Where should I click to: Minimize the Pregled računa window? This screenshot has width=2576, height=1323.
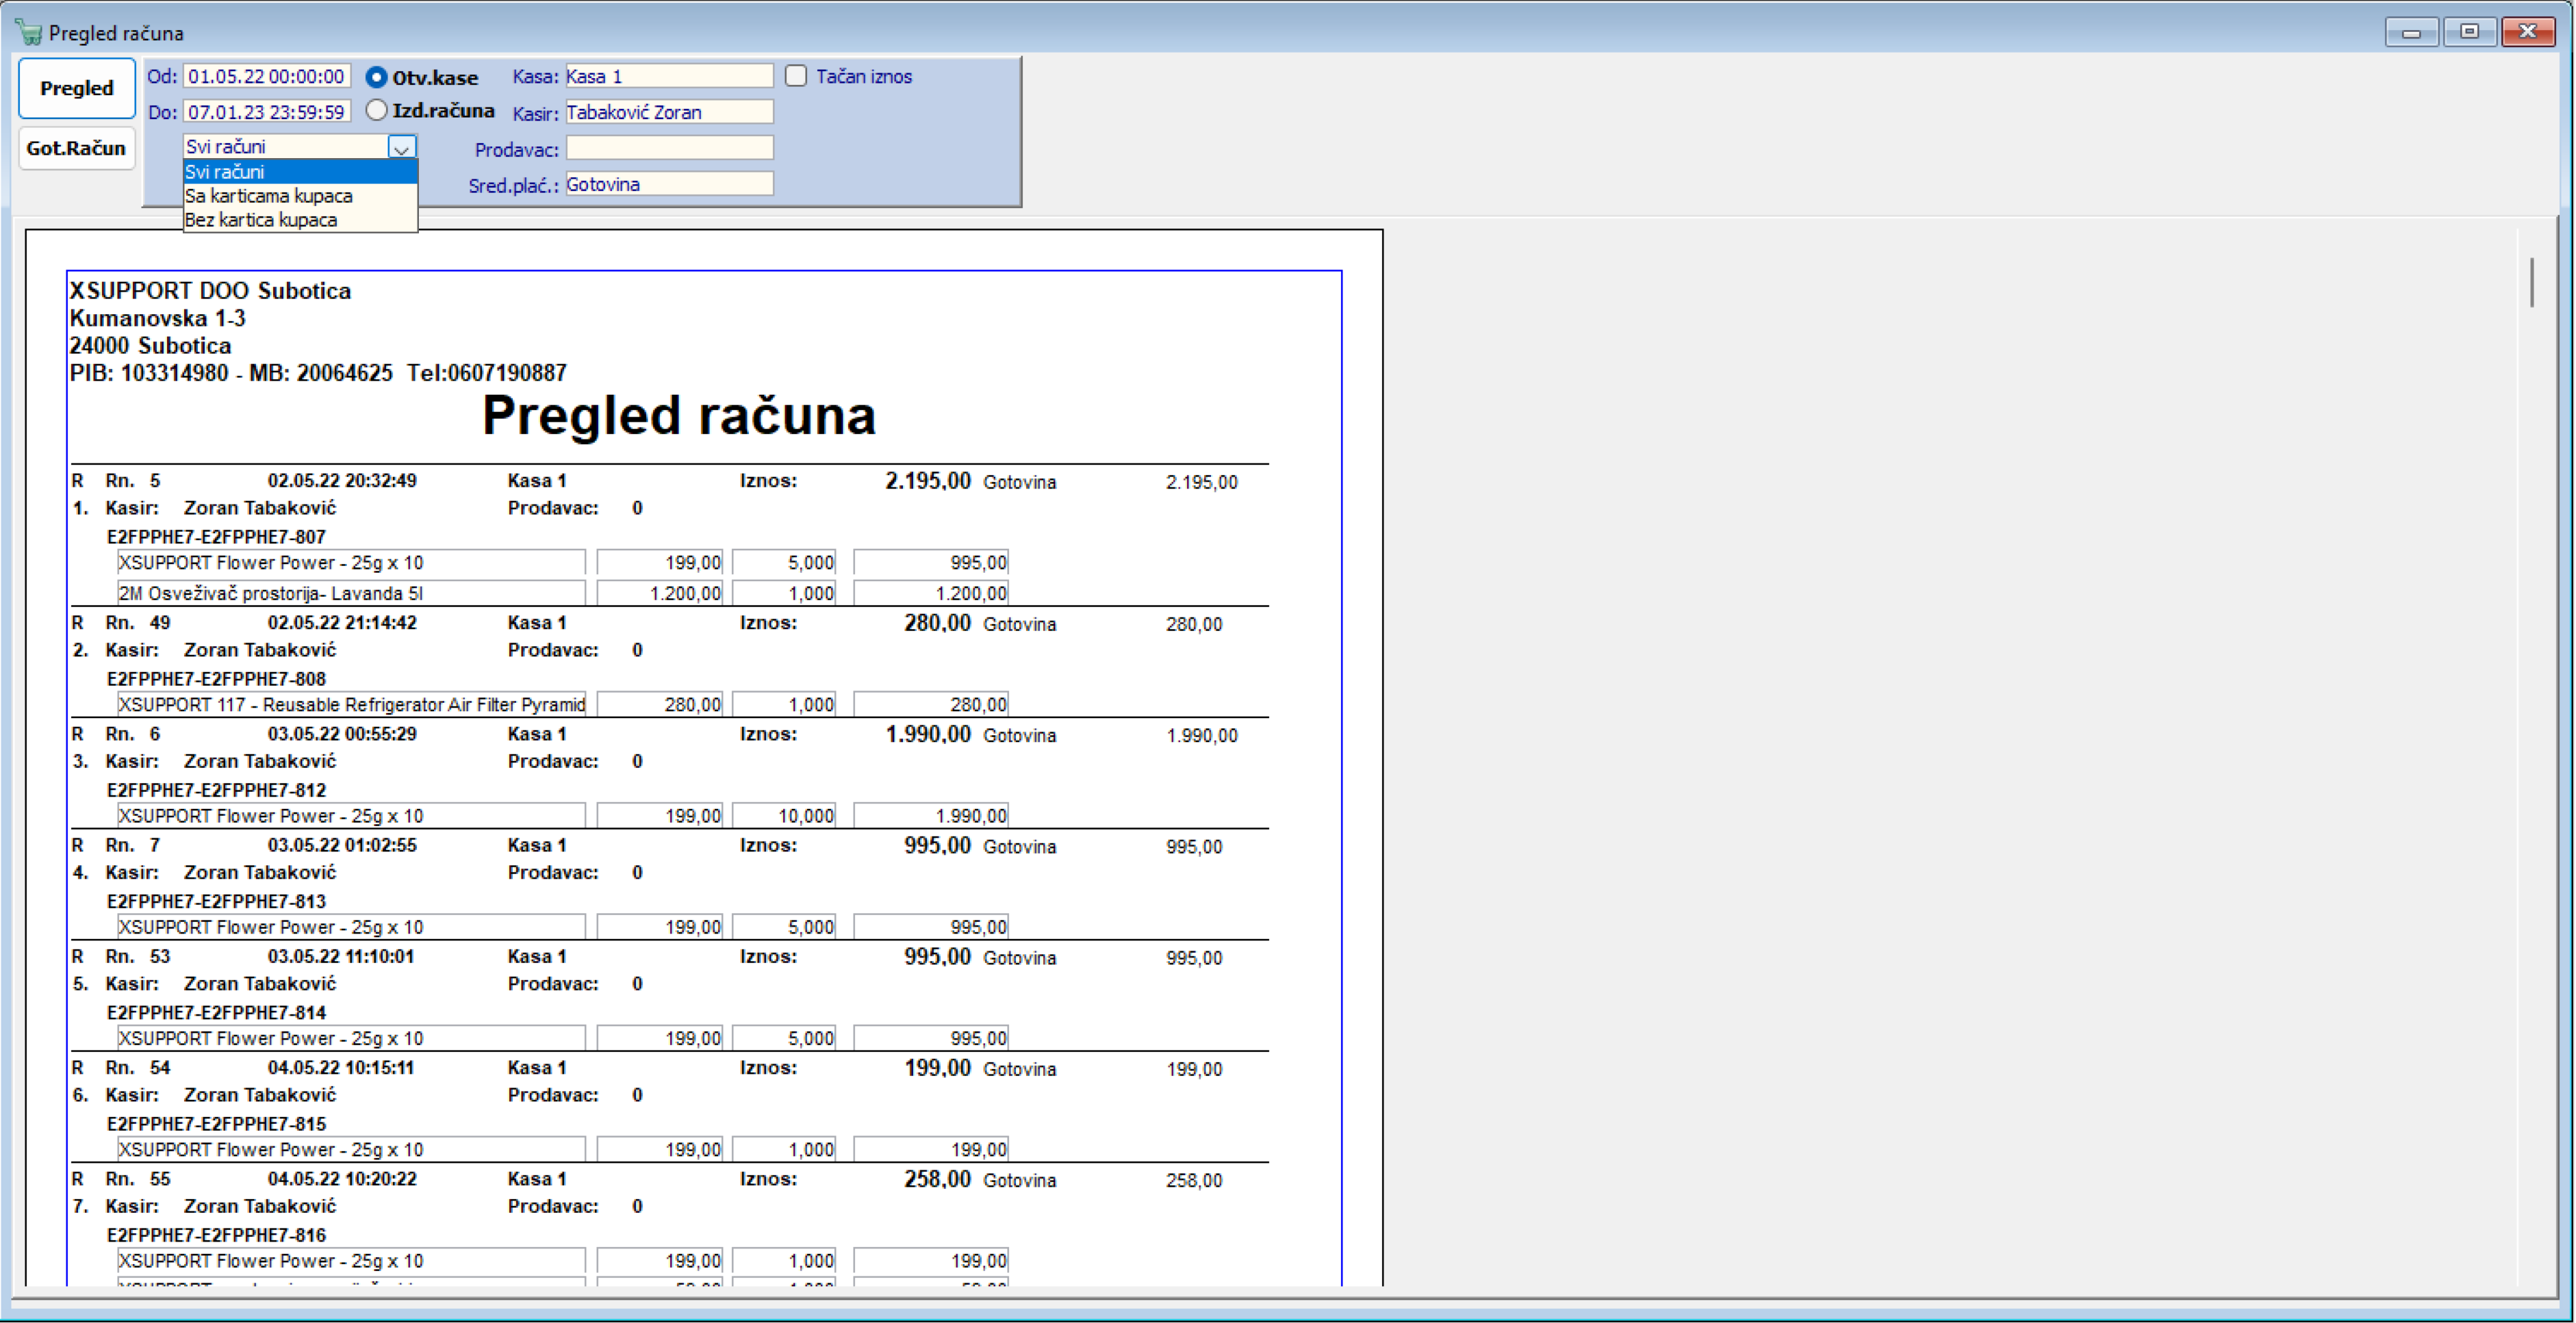2412,32
